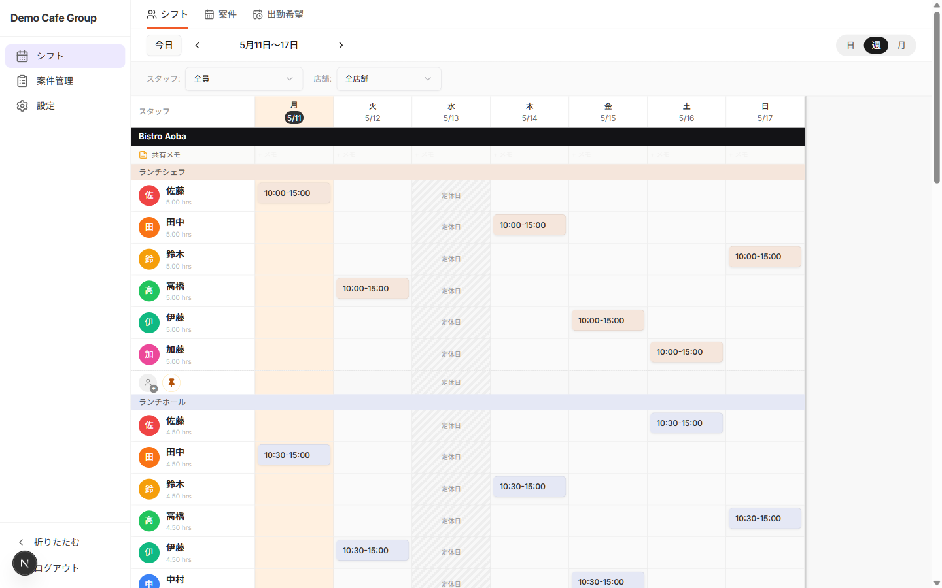Screen dimensions: 942x588
Task: Click 佐藤's avatar in ランチホール
Action: click(149, 425)
